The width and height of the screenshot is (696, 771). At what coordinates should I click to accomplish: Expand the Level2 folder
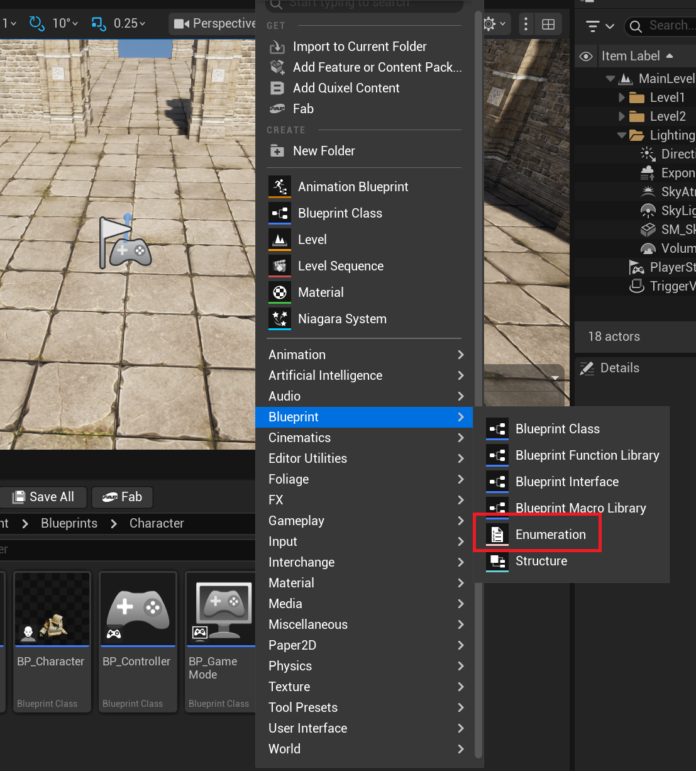point(622,116)
